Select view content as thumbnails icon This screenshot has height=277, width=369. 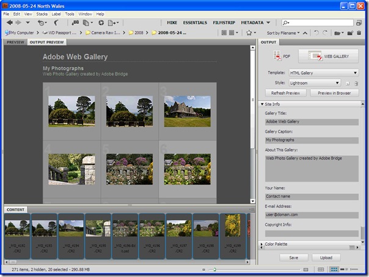334,270
